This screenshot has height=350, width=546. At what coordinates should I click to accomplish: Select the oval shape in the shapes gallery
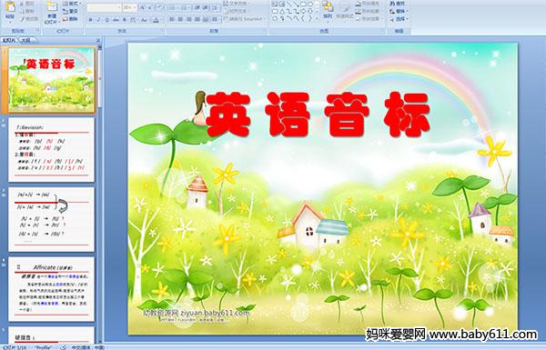[x=309, y=5]
